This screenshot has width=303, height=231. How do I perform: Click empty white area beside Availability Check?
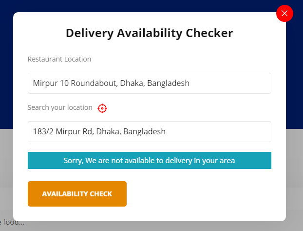coord(205,194)
